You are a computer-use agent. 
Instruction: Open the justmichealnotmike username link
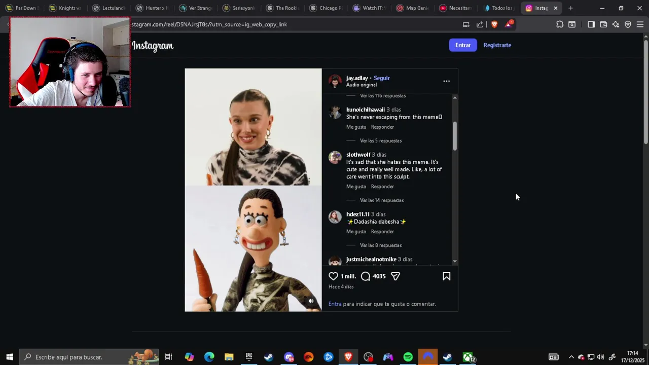pyautogui.click(x=371, y=260)
